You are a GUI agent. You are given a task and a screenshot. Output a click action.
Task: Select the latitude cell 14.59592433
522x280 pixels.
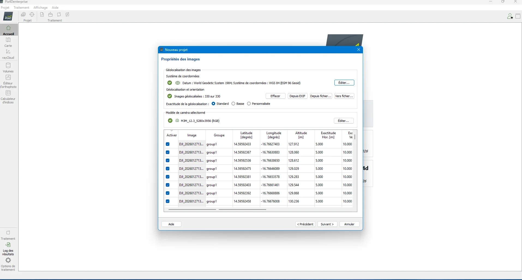point(247,144)
